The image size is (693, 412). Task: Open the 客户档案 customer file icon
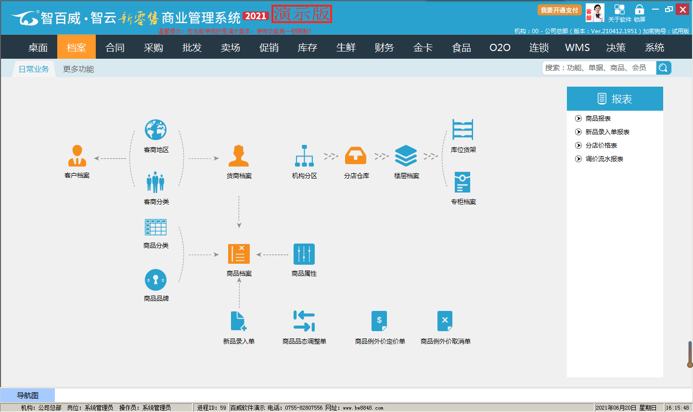tap(77, 156)
